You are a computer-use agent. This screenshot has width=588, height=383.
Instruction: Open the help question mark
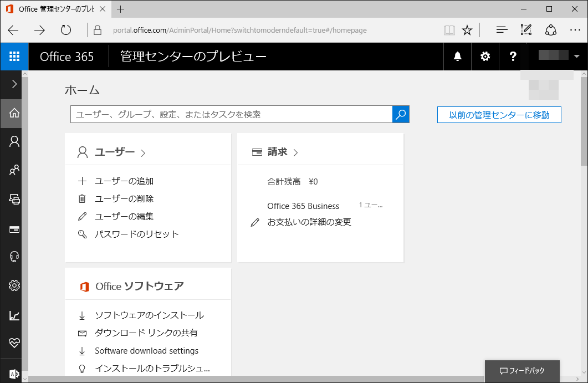513,57
